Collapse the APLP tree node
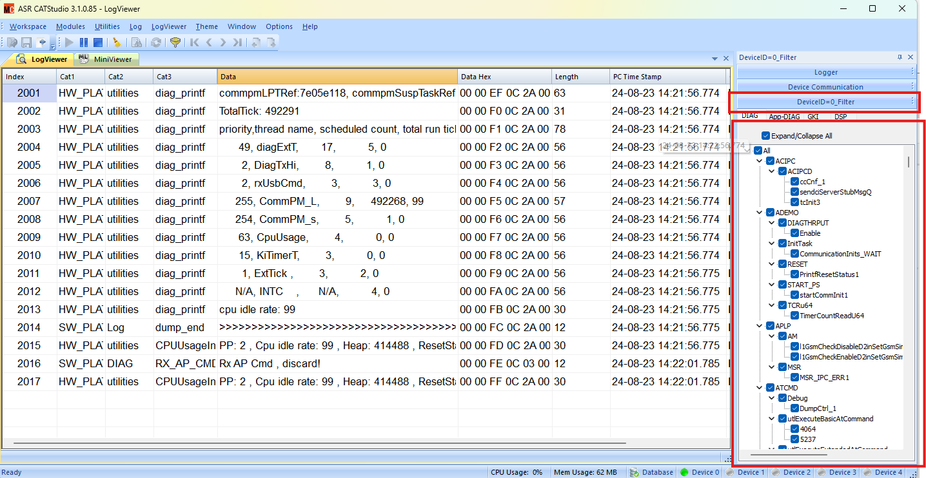Image resolution: width=926 pixels, height=478 pixels. (760, 326)
